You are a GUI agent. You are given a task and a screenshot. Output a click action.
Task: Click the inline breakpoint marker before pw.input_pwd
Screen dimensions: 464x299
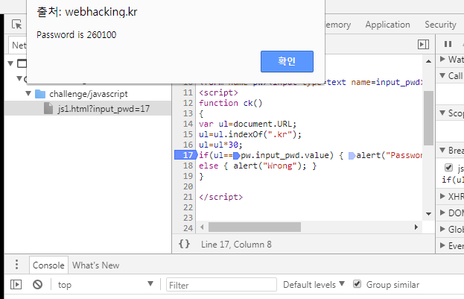(236, 155)
